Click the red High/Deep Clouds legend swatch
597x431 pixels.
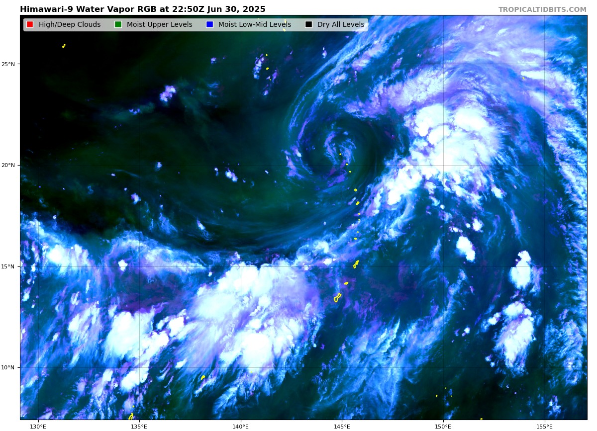point(30,24)
